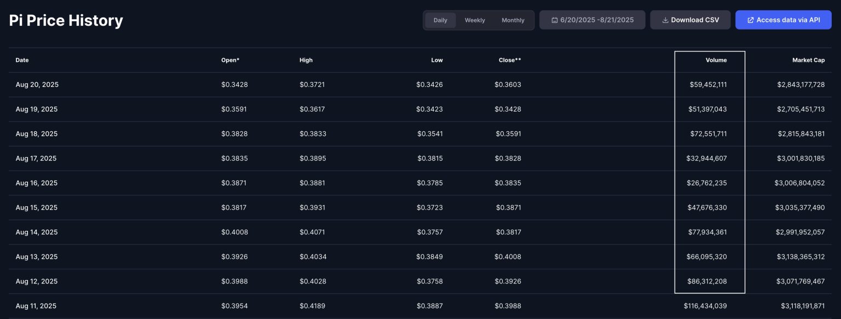The image size is (841, 319).
Task: Click the Pi Price History title
Action: (x=66, y=20)
